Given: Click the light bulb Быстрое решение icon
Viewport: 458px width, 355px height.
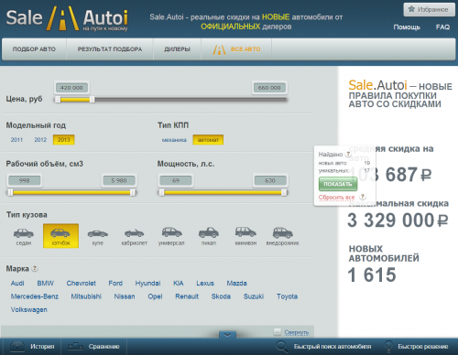Looking at the screenshot, I should point(388,347).
